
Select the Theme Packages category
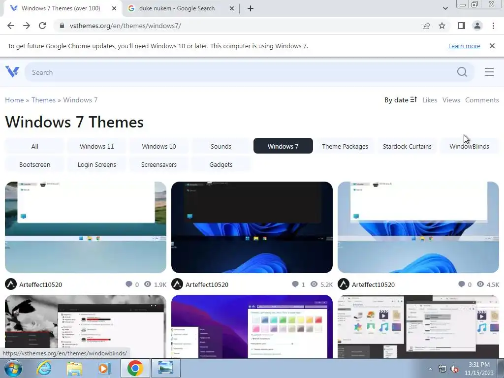point(345,146)
